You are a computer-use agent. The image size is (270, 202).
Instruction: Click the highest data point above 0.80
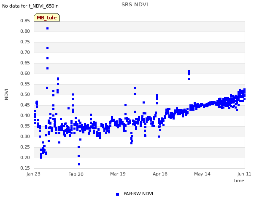(48, 28)
